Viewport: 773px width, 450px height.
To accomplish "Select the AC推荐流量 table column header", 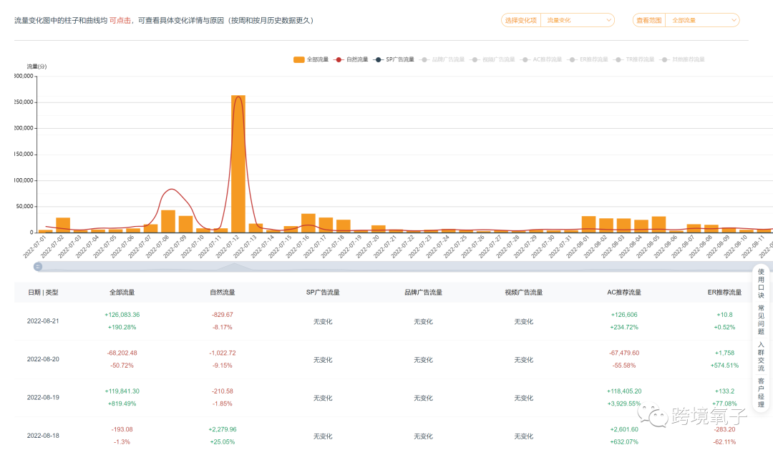I will pos(624,293).
